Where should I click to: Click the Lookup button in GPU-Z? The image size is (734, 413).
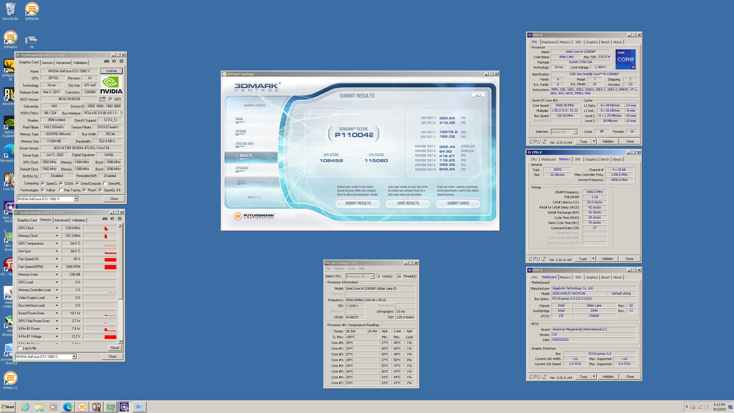click(112, 71)
